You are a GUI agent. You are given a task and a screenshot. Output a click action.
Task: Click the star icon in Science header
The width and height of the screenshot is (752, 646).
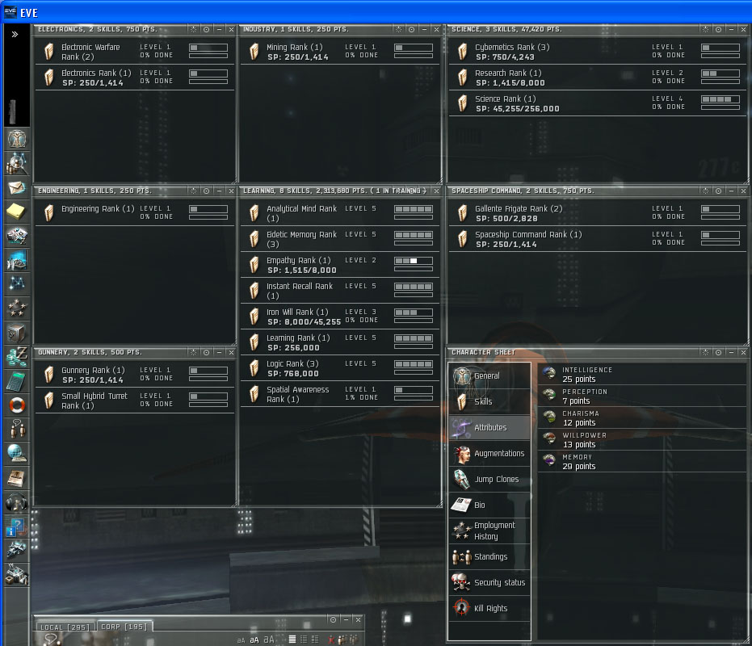click(705, 29)
